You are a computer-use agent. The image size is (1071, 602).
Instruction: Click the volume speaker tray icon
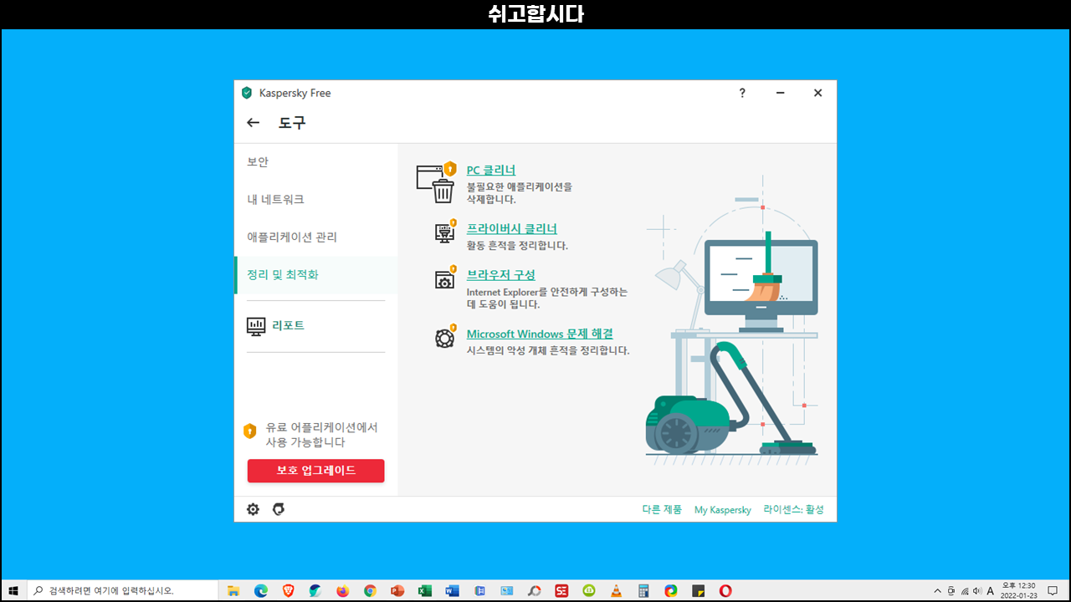(976, 591)
